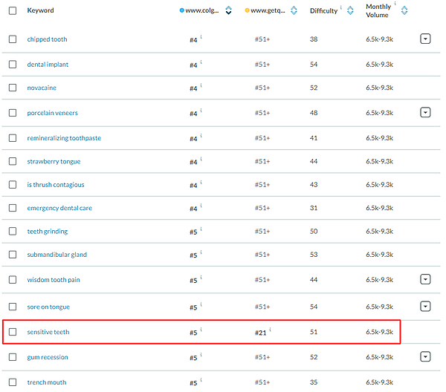
Task: Open the strawberry tongue keyword link
Action: pyautogui.click(x=54, y=161)
